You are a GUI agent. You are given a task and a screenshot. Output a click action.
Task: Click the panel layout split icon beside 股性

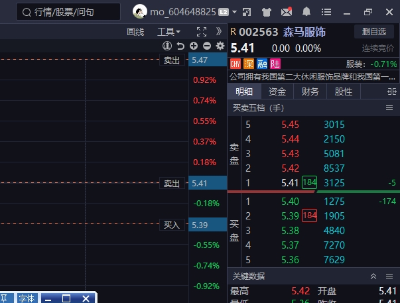point(392,91)
